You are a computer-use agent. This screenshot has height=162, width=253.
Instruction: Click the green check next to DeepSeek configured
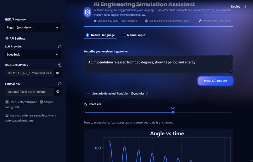pyautogui.click(x=7, y=102)
